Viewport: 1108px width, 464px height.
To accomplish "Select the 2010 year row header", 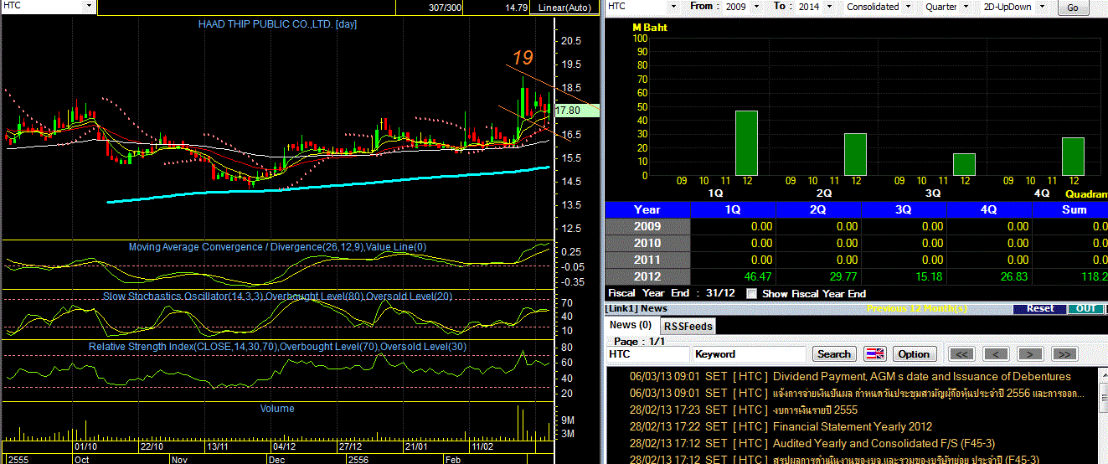I will coord(647,243).
